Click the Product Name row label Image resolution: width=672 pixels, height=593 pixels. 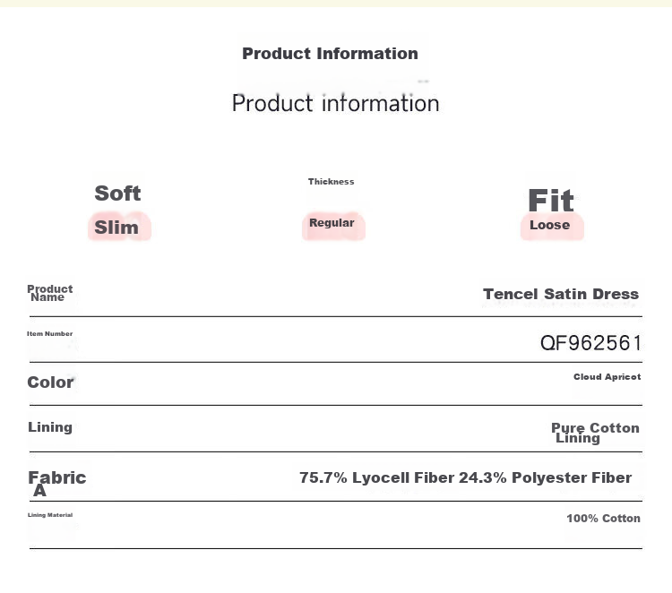click(49, 293)
